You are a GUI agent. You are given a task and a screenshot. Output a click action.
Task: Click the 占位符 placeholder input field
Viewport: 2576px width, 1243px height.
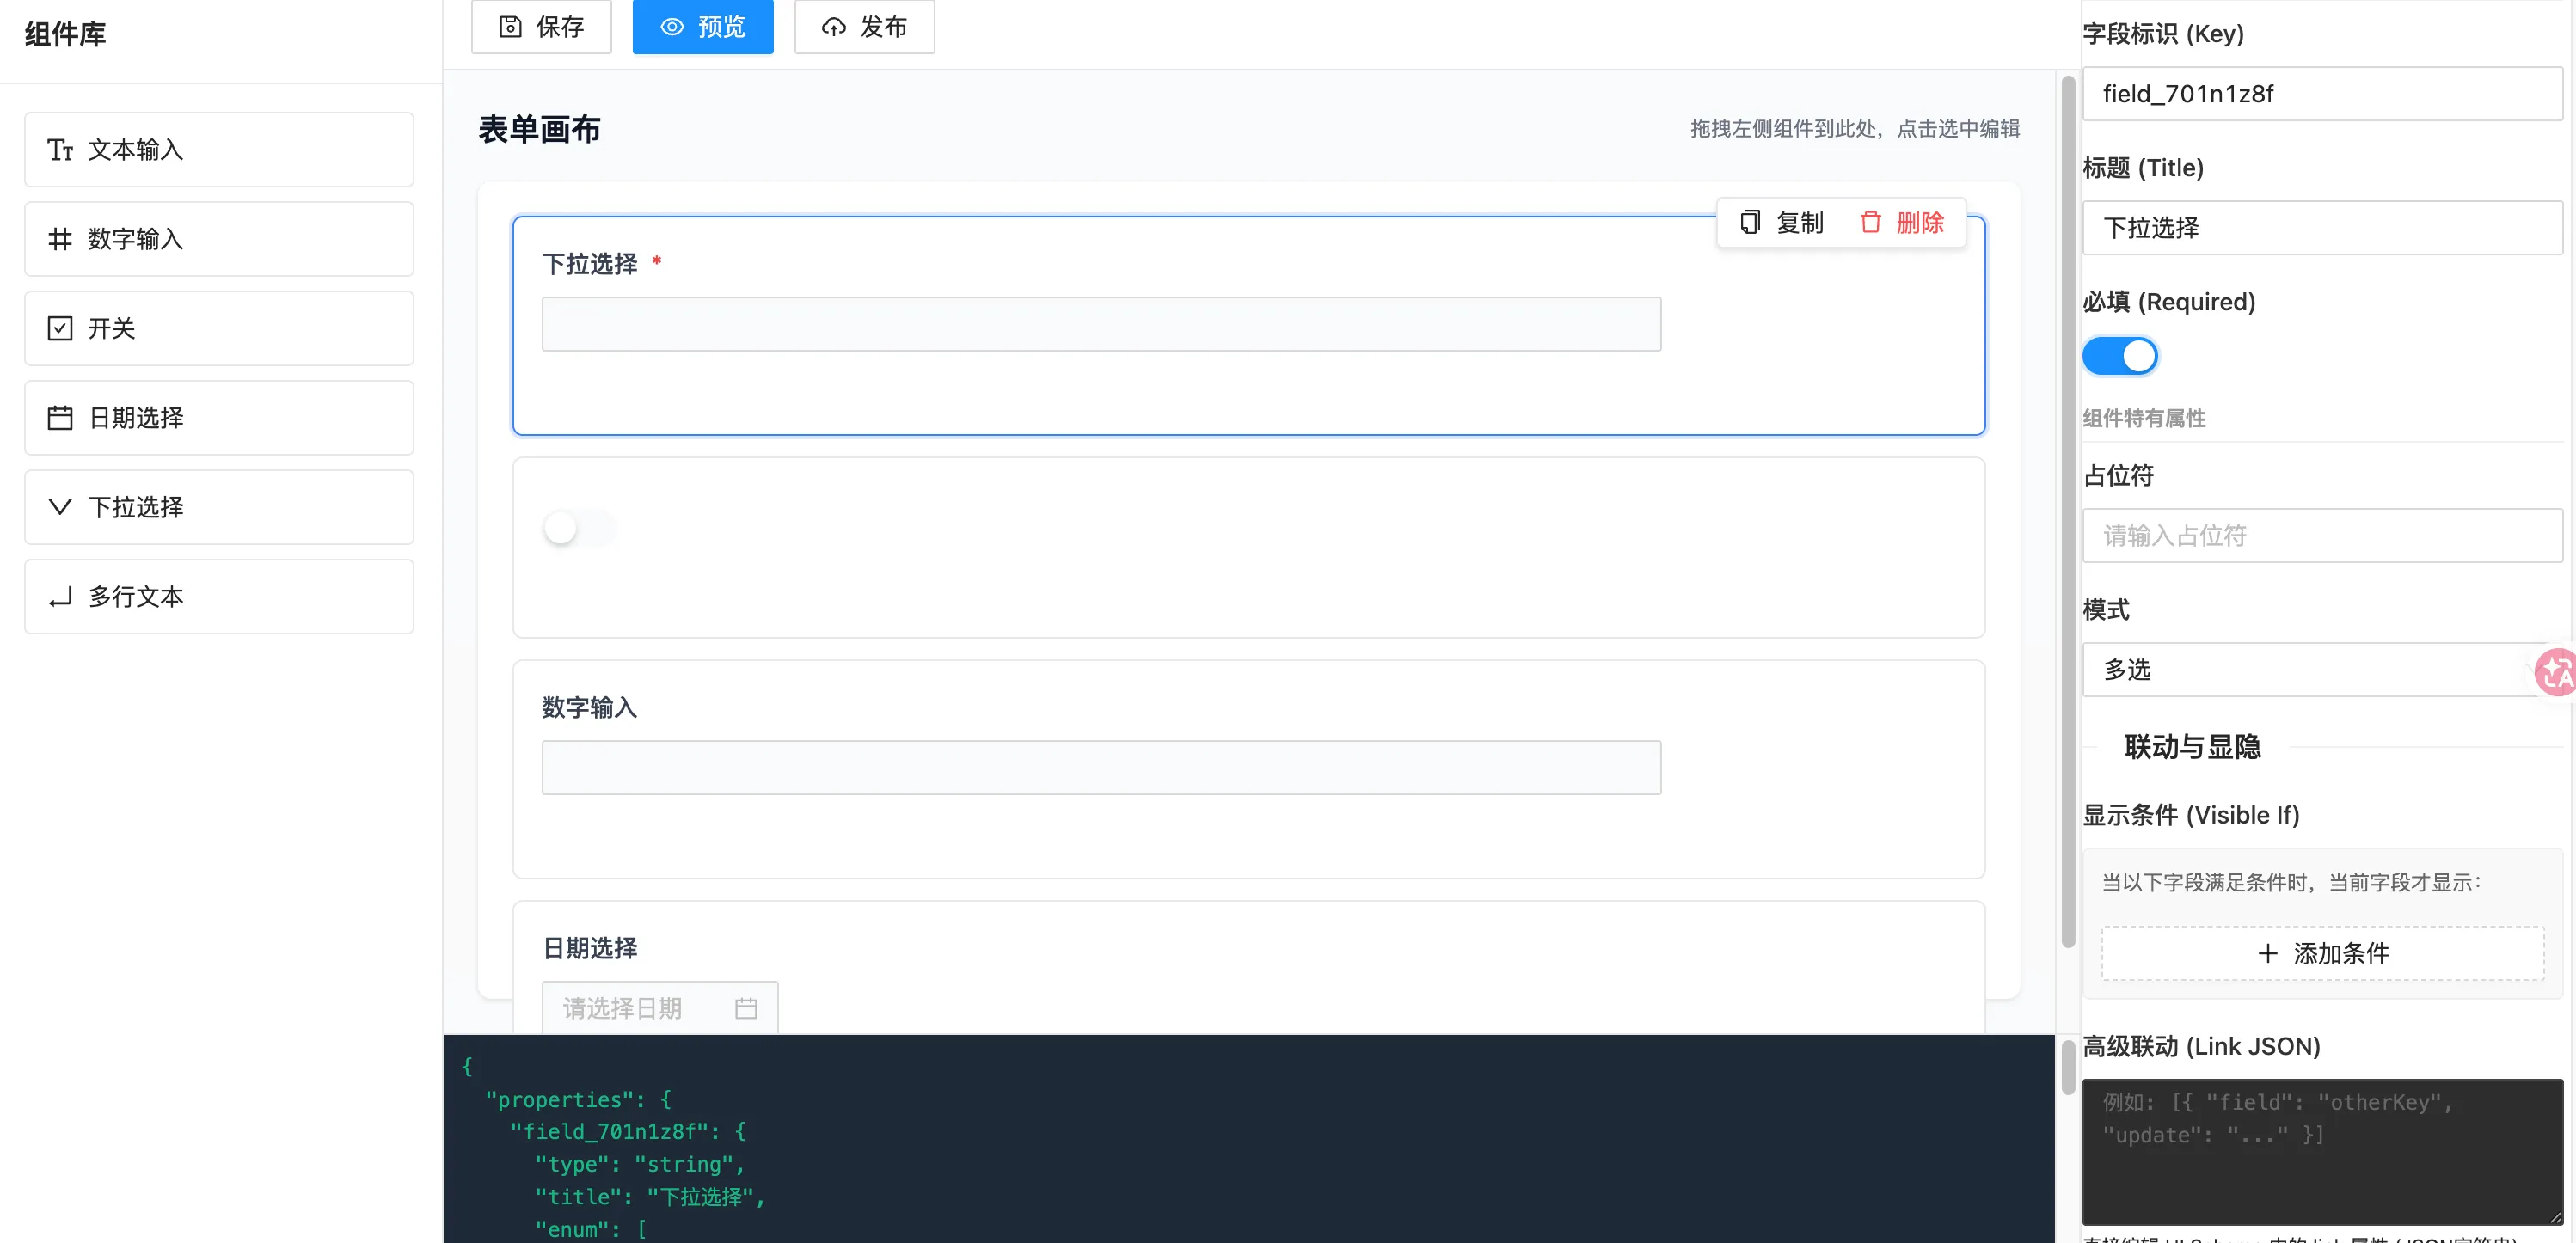pos(2322,536)
